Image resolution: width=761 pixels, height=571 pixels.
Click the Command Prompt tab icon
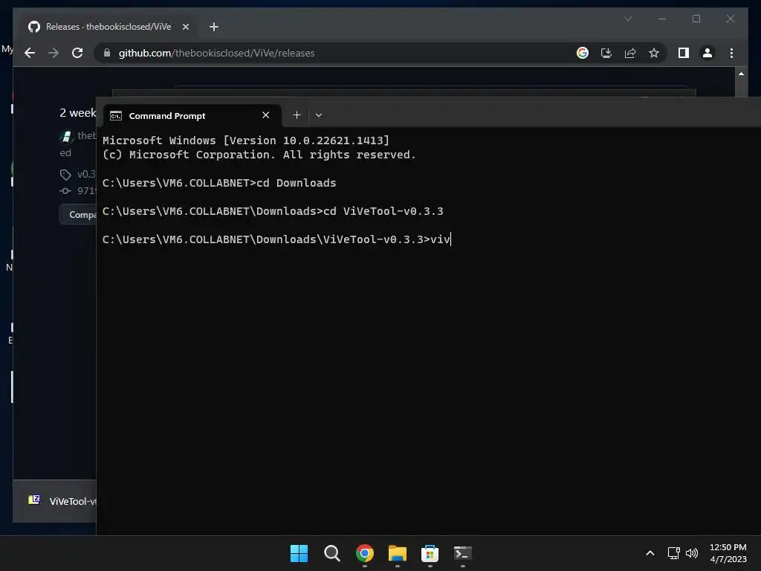click(115, 115)
